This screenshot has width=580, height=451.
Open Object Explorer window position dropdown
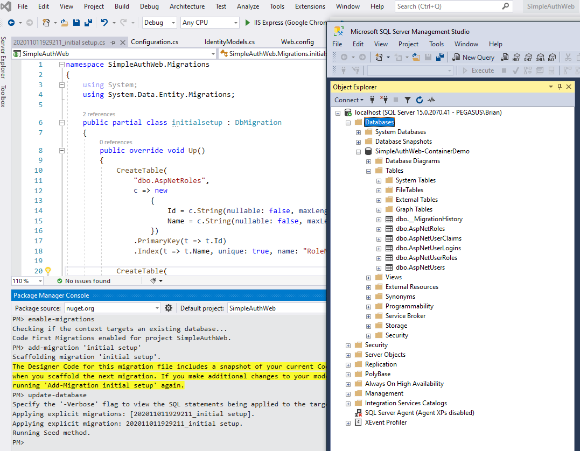coord(551,87)
